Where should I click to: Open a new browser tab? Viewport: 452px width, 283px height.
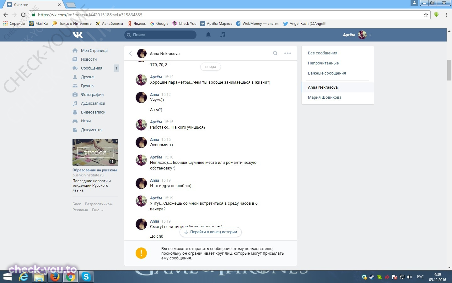pos(71,5)
